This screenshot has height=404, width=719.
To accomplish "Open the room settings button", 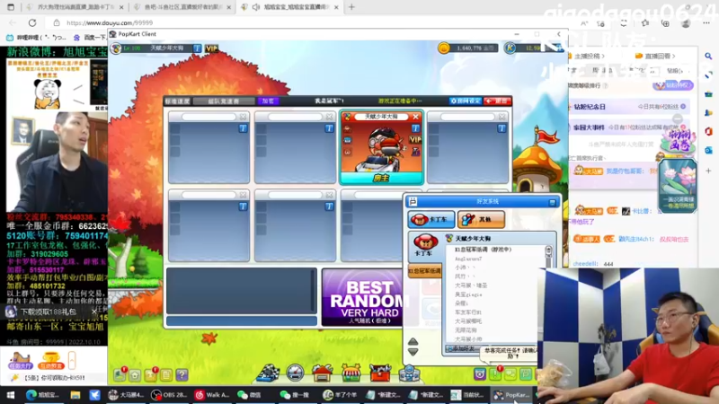I will [466, 101].
